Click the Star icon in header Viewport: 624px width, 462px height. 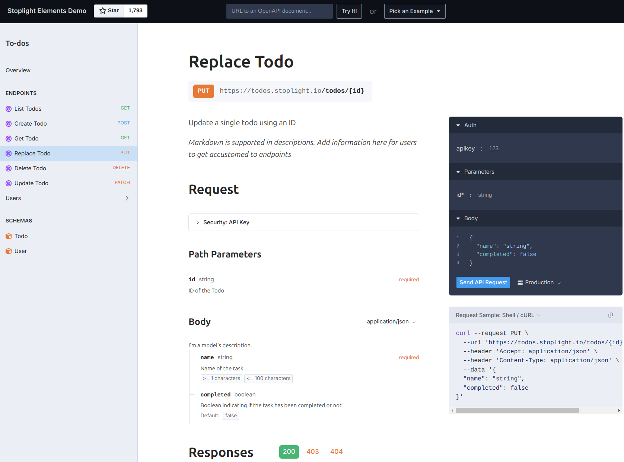pos(102,11)
